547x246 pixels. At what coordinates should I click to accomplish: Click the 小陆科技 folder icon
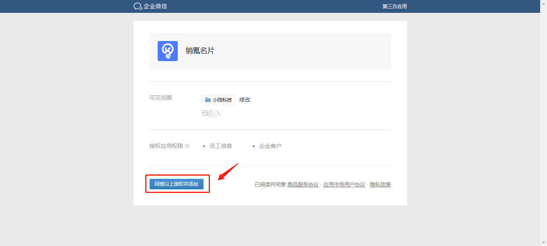pos(208,100)
